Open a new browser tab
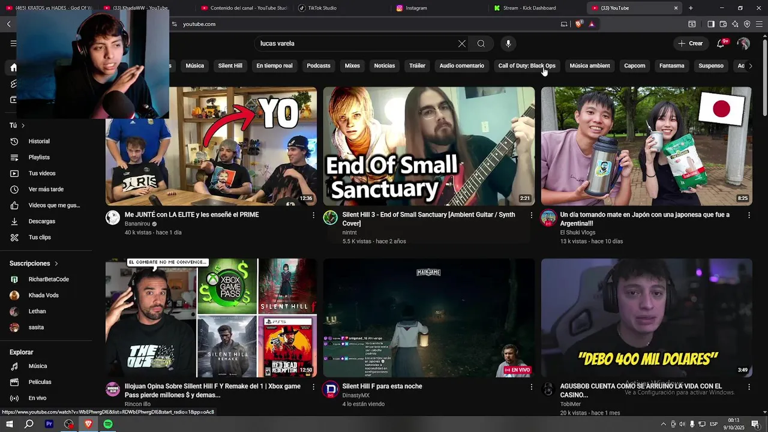The height and width of the screenshot is (432, 768). point(691,8)
